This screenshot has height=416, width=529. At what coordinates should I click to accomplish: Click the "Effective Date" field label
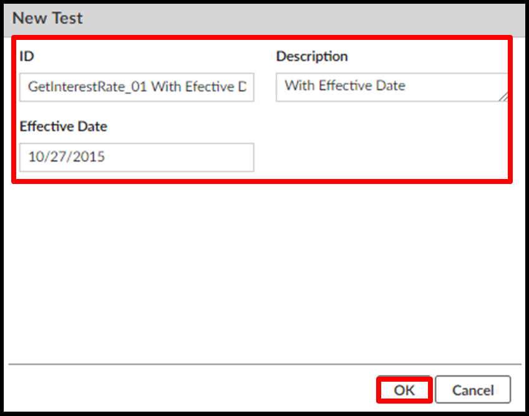point(64,127)
